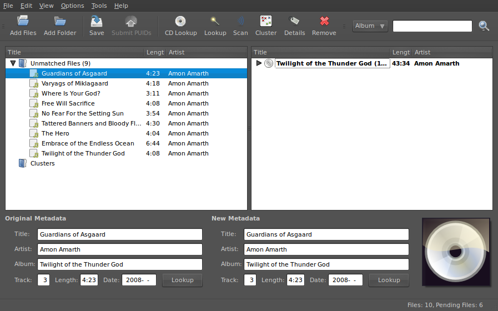
Task: Click the album cover art thumbnail
Action: 456,252
